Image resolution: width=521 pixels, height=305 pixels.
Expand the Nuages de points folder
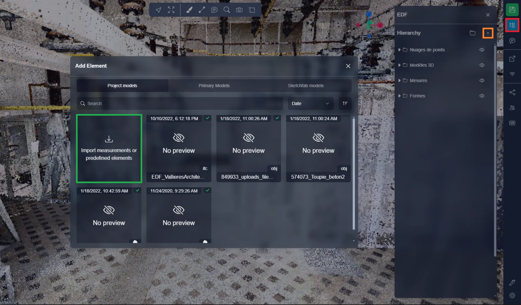(399, 50)
